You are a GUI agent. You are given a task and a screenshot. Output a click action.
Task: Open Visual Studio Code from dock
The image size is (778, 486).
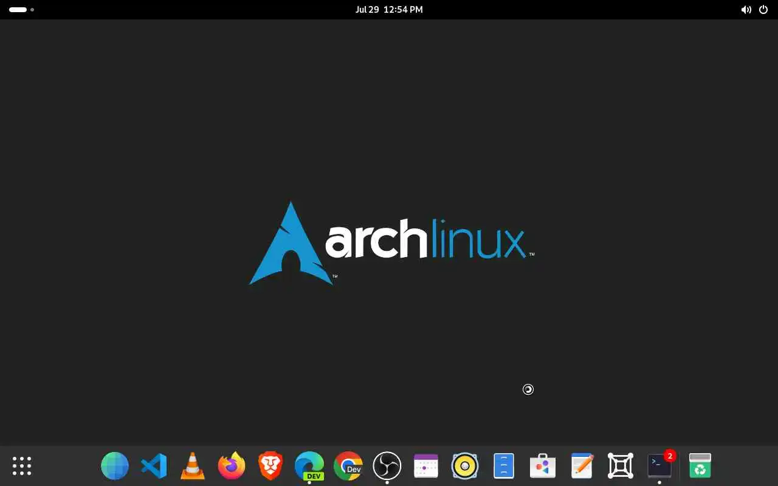pos(154,466)
